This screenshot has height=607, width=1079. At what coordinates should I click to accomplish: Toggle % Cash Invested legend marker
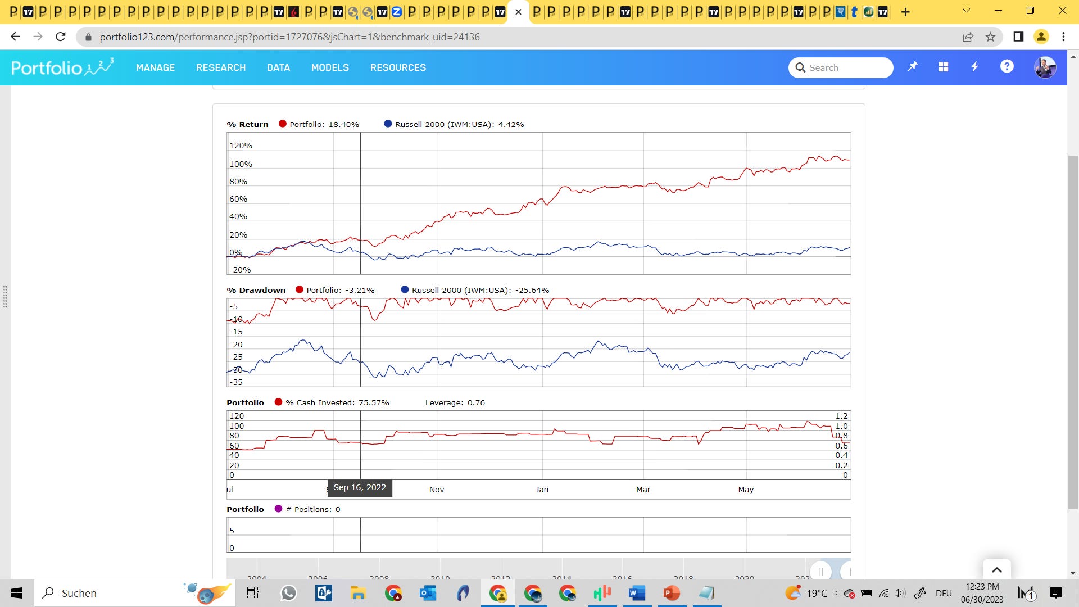point(278,402)
